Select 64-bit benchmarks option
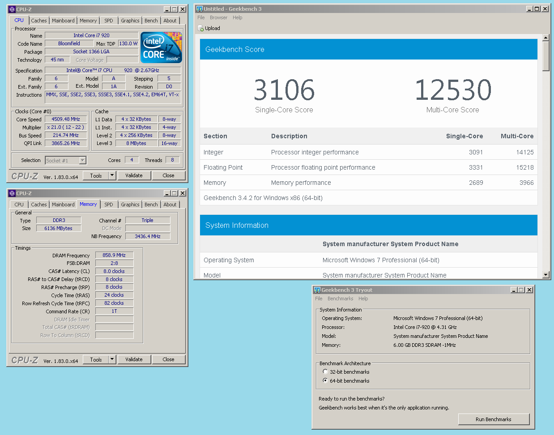 pyautogui.click(x=325, y=380)
